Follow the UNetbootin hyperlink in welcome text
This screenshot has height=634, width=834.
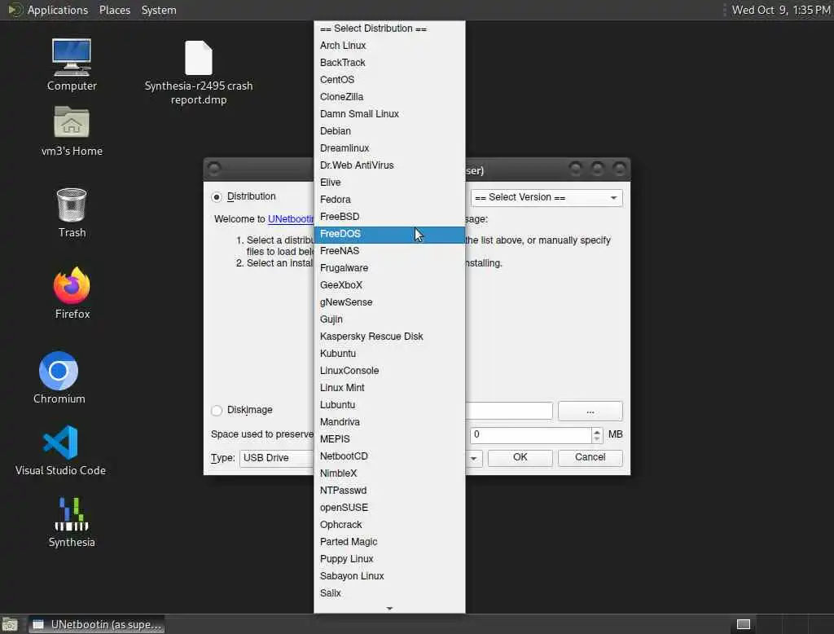pos(291,218)
